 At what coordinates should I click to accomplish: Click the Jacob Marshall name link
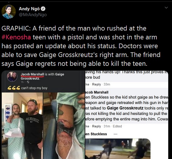point(32,74)
